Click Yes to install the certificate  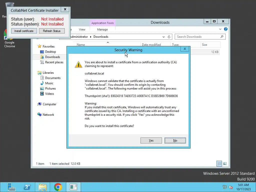151,140
